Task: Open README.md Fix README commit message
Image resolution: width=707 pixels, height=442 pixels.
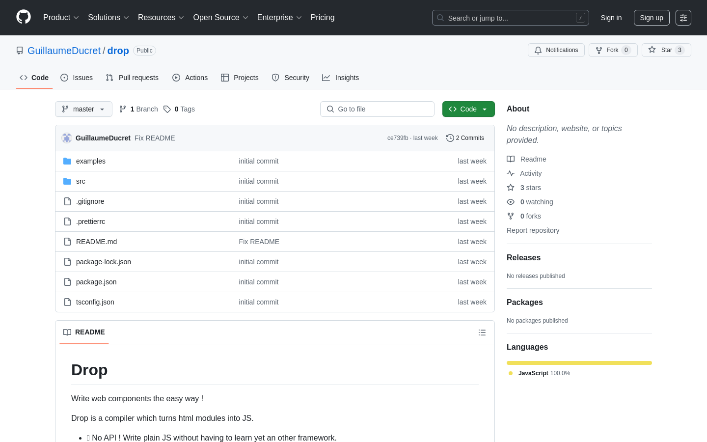Action: (259, 242)
